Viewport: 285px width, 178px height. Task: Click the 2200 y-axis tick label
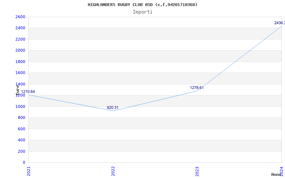tap(20, 40)
